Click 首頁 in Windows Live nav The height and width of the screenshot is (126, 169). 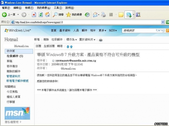54,30
